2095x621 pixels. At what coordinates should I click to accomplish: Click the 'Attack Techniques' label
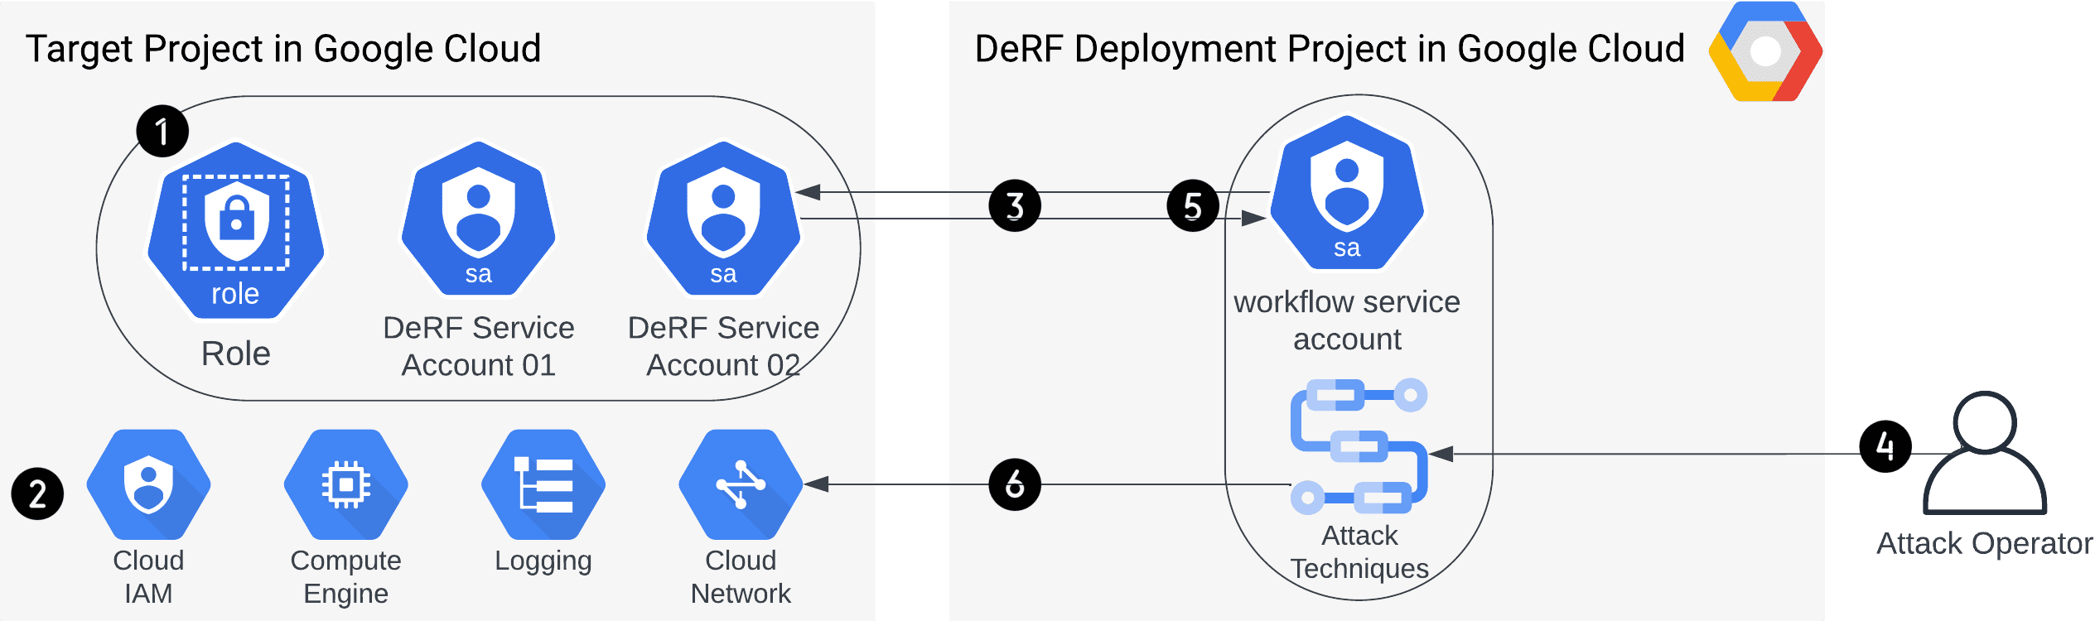click(x=1359, y=551)
